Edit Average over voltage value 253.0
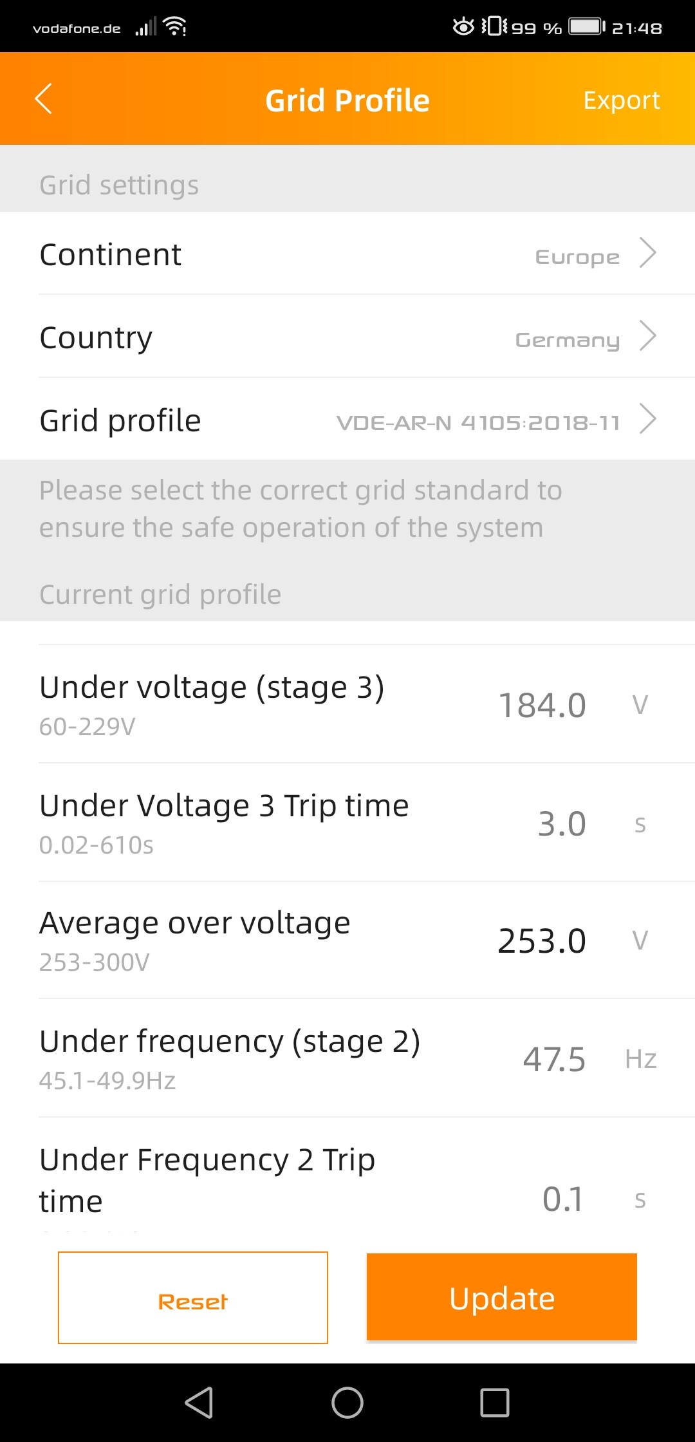 point(542,941)
